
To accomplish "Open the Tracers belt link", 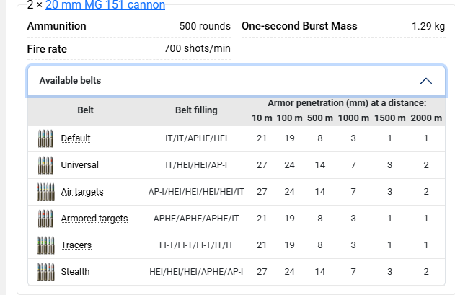I will coord(76,245).
